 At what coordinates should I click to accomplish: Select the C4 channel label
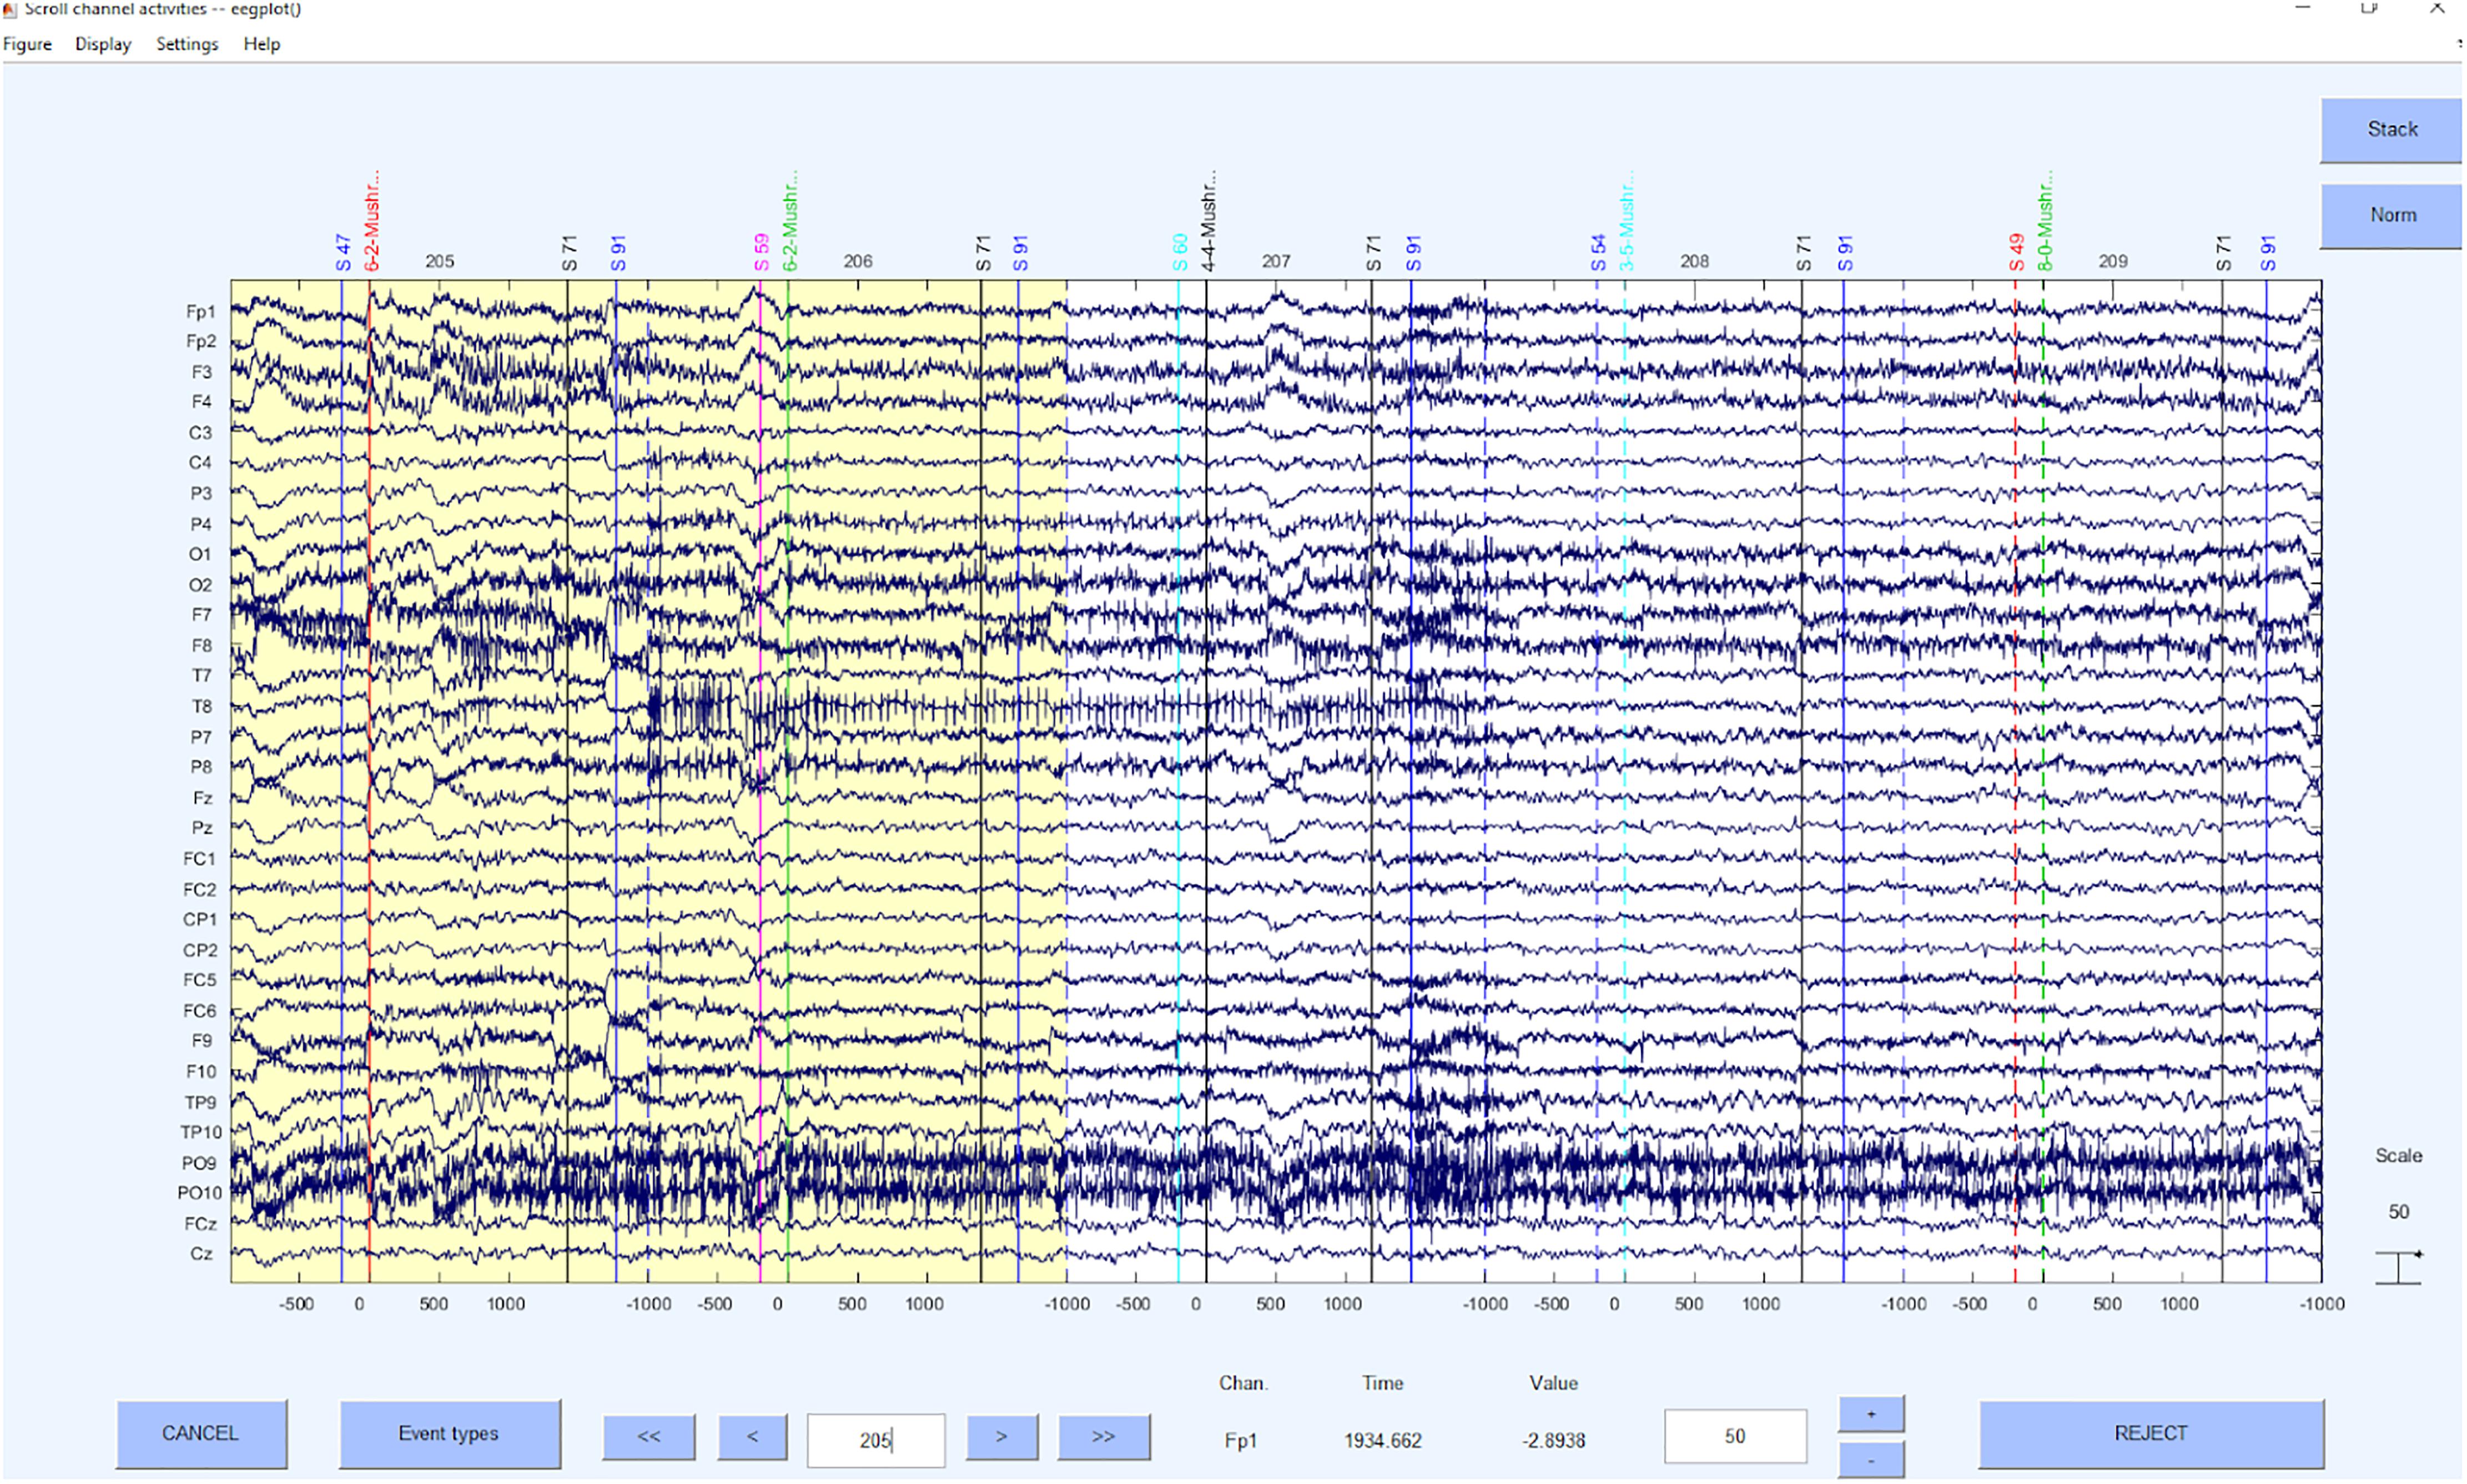pos(201,463)
